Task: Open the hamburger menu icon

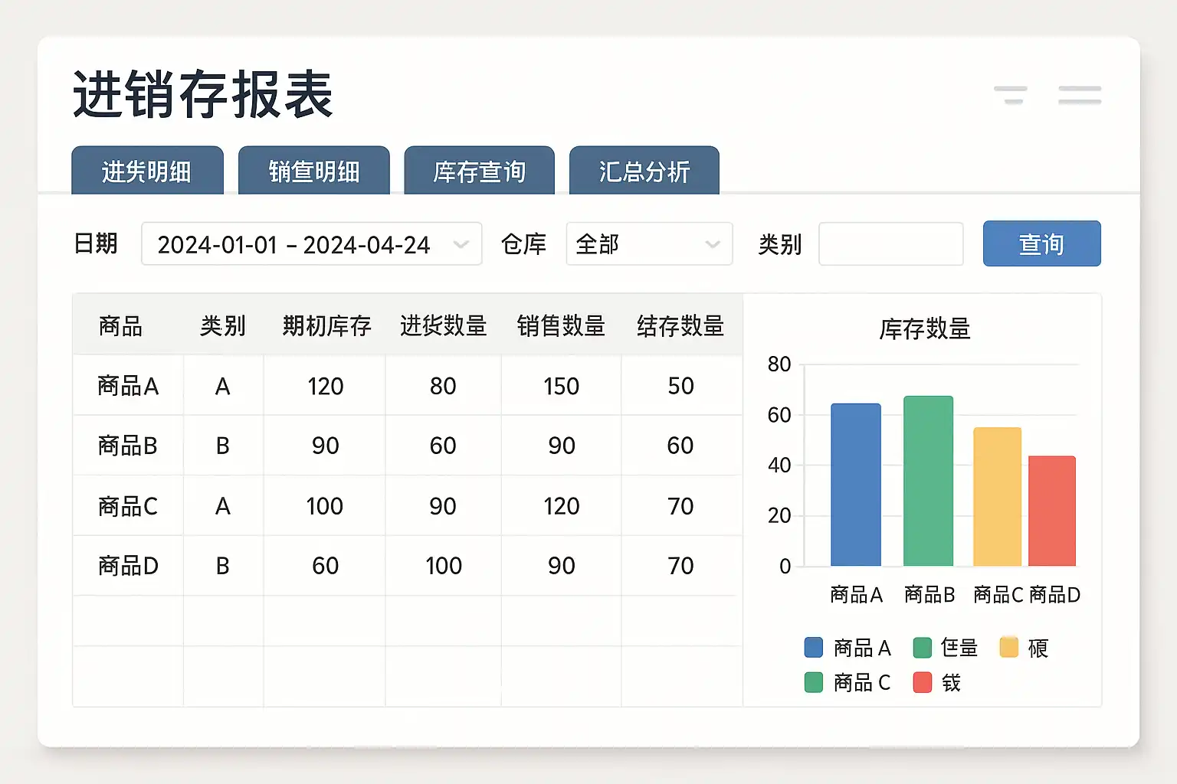Action: tap(1080, 95)
